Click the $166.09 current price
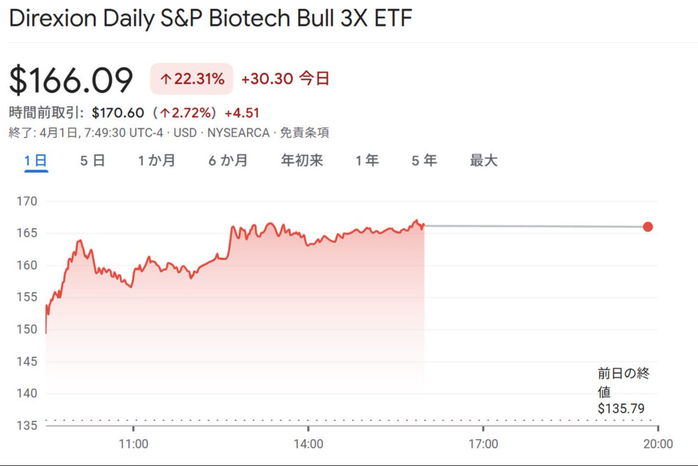 click(x=71, y=80)
